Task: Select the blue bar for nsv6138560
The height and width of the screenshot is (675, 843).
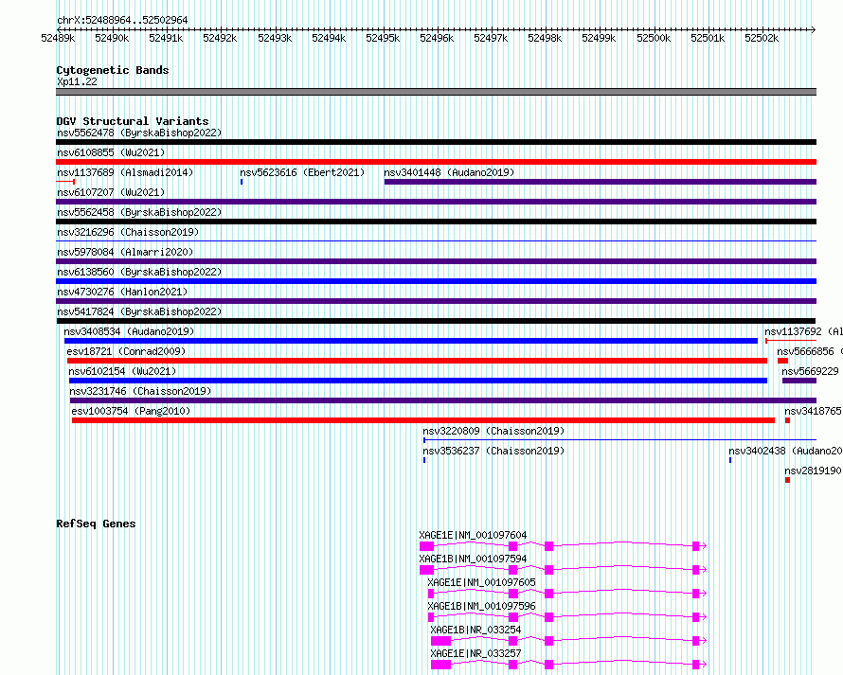Action: tap(436, 281)
